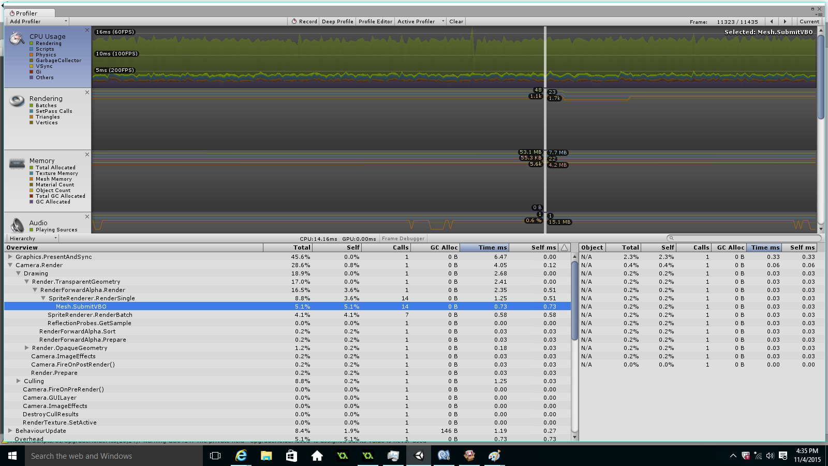Screen dimensions: 828x466
Task: Open the Active Profiler dropdown
Action: point(420,22)
